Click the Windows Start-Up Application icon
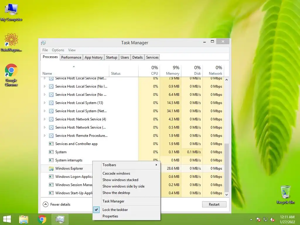The width and height of the screenshot is (300, 225). 51,193
